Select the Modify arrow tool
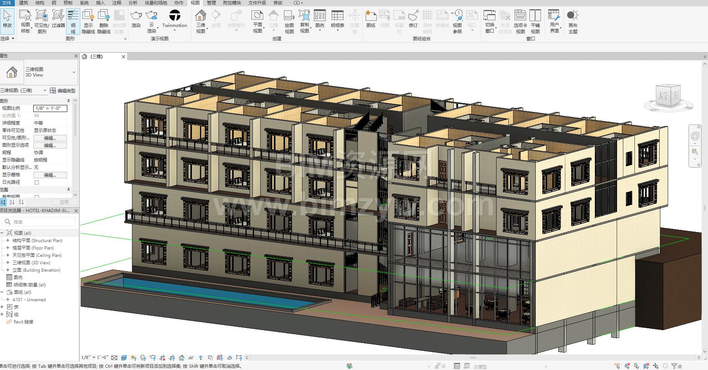Viewport: 708px width, 370px height. (7, 18)
